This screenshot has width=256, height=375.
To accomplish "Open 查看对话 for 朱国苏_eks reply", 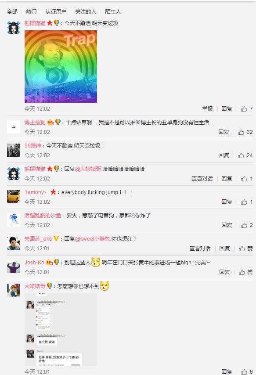I will (x=200, y=249).
